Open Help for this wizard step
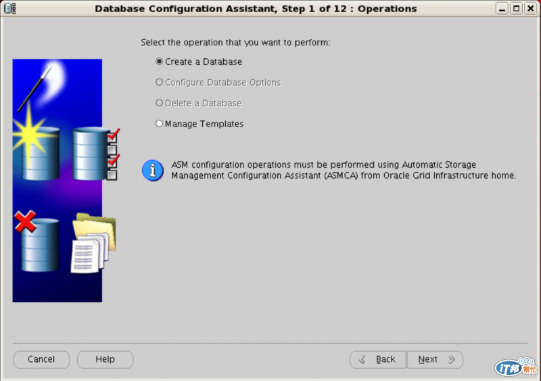541x381 pixels. tap(105, 359)
